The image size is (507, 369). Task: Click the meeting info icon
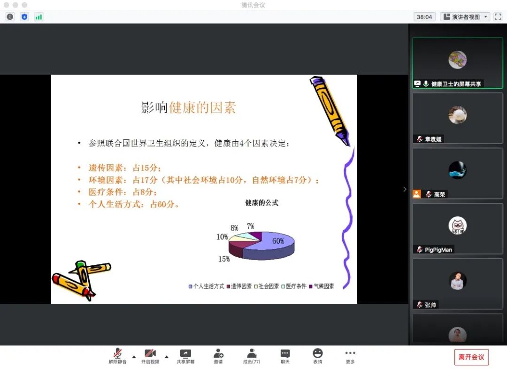[x=10, y=17]
